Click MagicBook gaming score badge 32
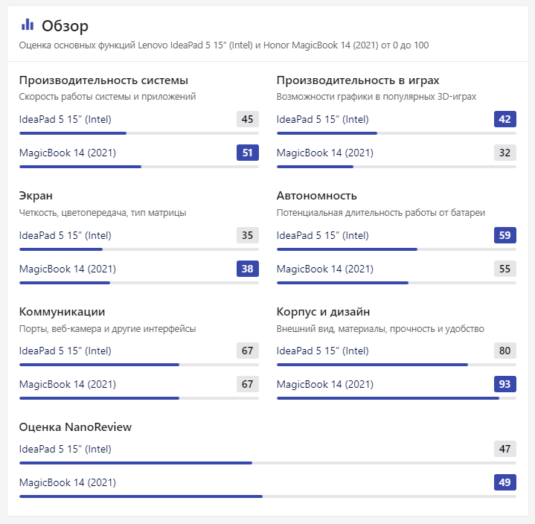 pos(505,153)
